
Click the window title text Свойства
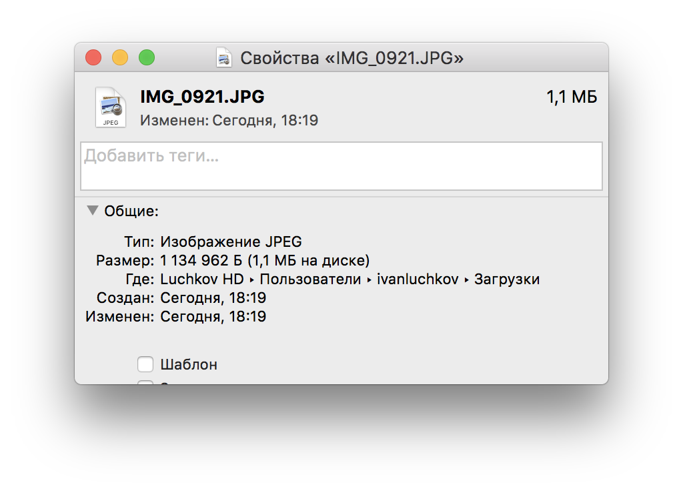tap(279, 59)
